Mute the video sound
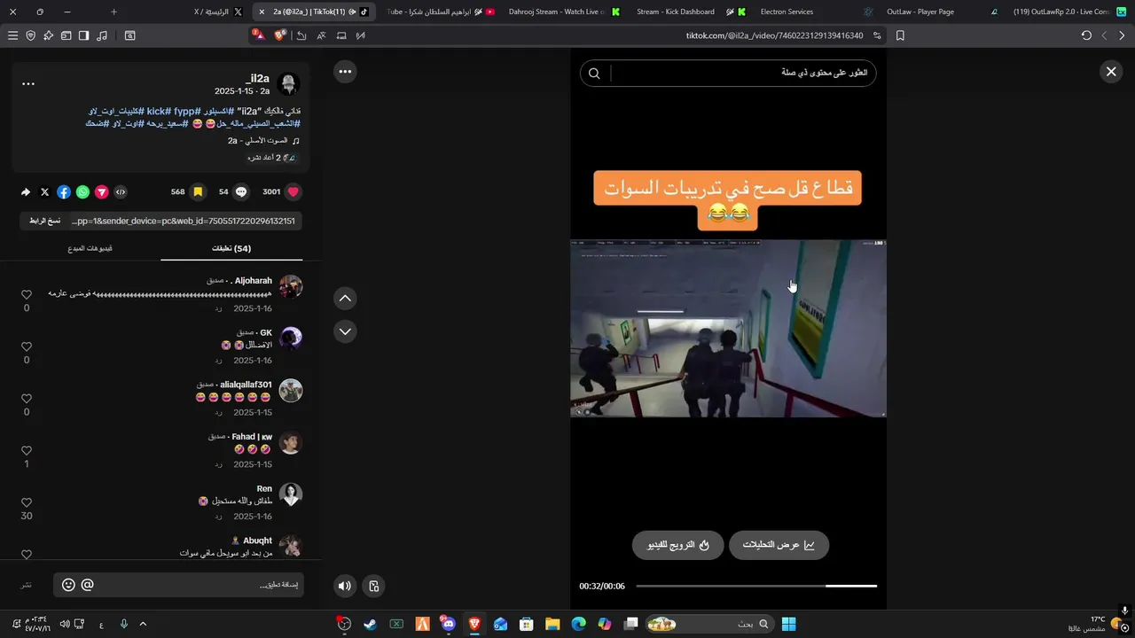The width and height of the screenshot is (1135, 638). pos(345,585)
